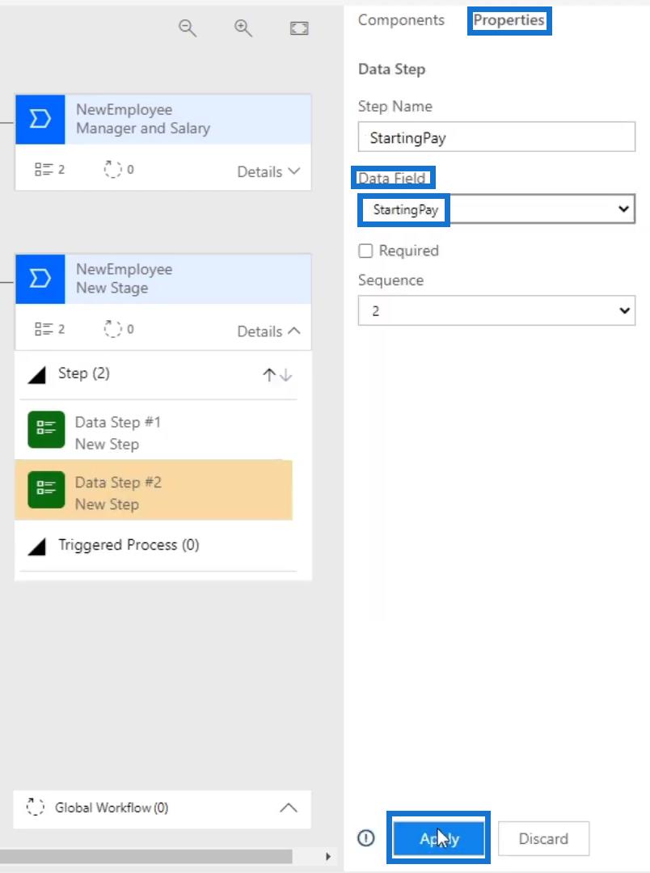Click steps count icon in Manager and Salary stage
Viewport: 650px width, 873px height.
tap(44, 169)
